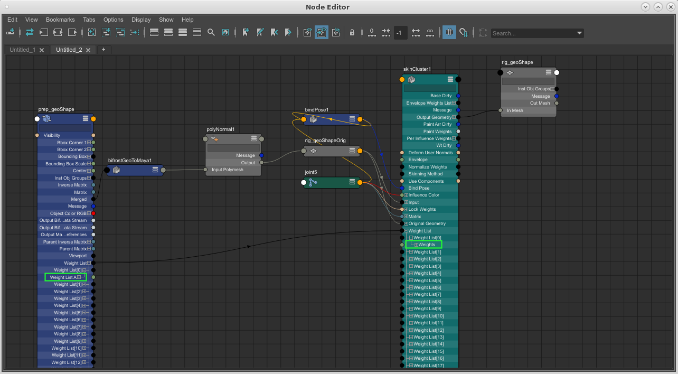678x374 pixels.
Task: Toggle sync selection between editors
Action: click(30, 33)
